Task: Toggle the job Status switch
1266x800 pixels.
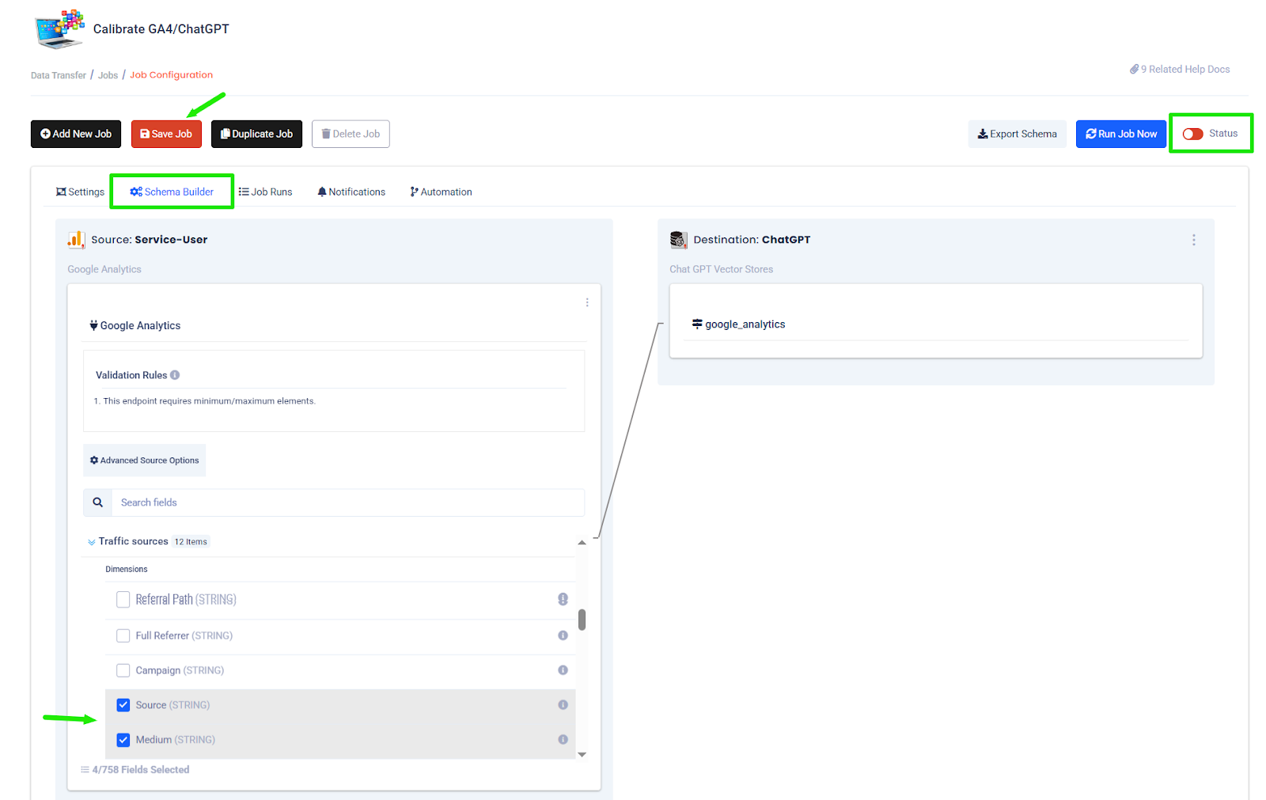Action: [1192, 134]
